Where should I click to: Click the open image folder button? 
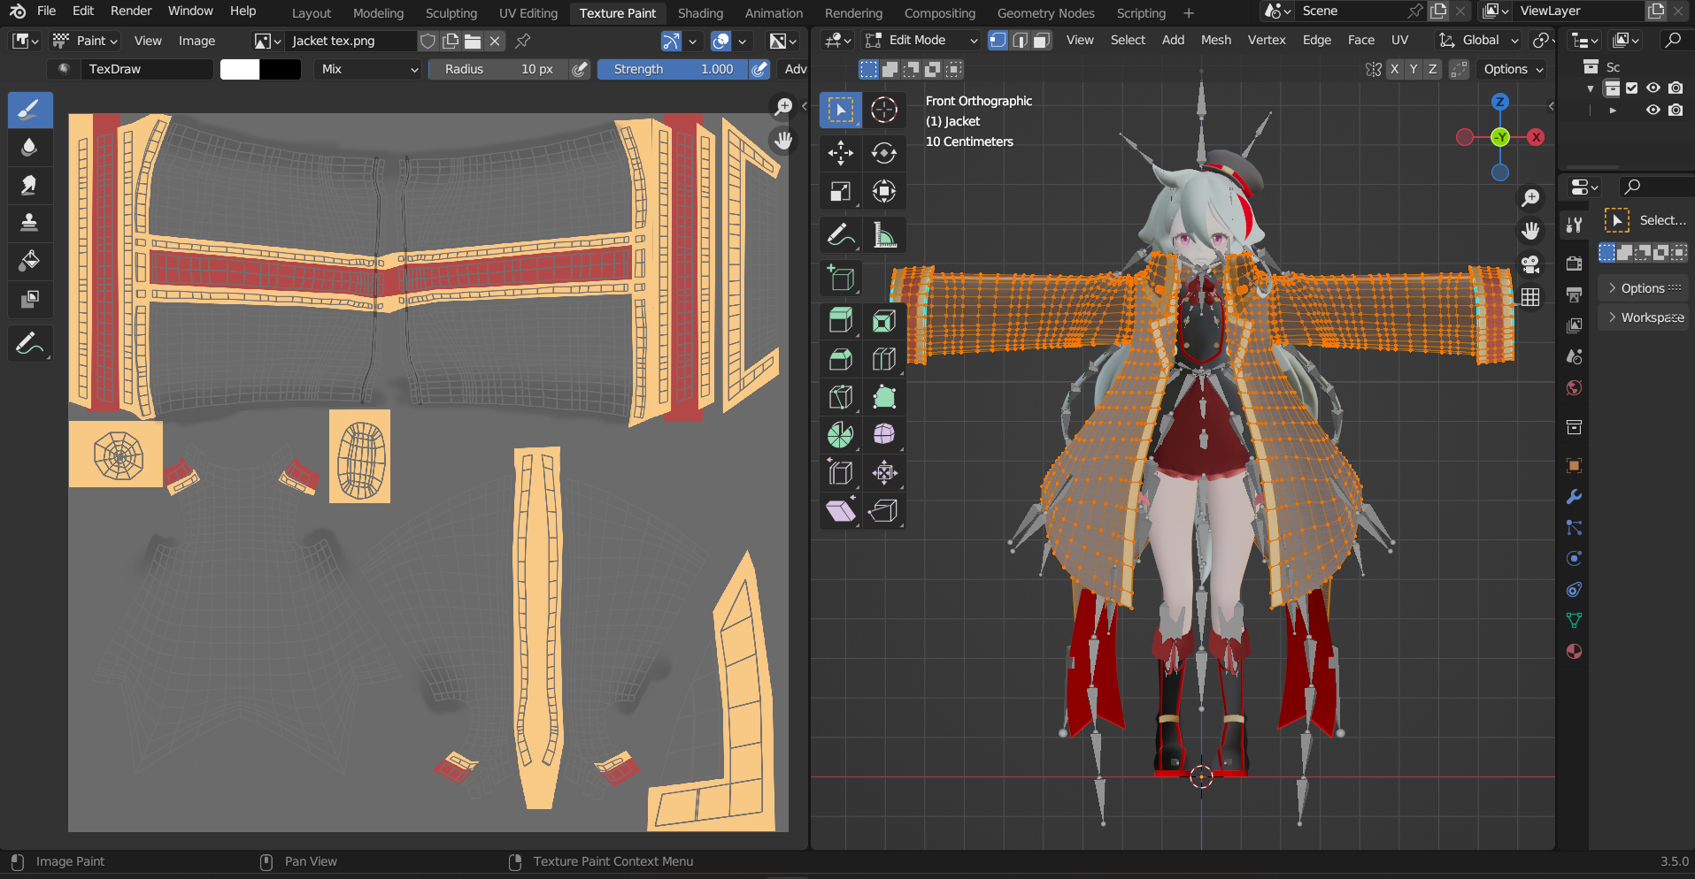473,41
